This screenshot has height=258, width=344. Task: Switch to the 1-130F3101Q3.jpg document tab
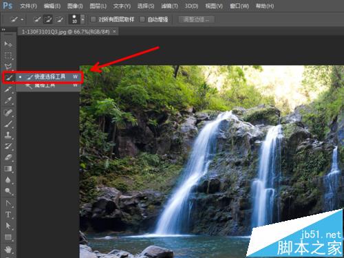click(x=65, y=32)
